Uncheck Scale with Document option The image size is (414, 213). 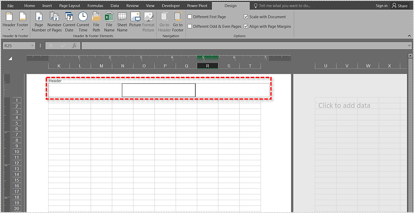246,17
